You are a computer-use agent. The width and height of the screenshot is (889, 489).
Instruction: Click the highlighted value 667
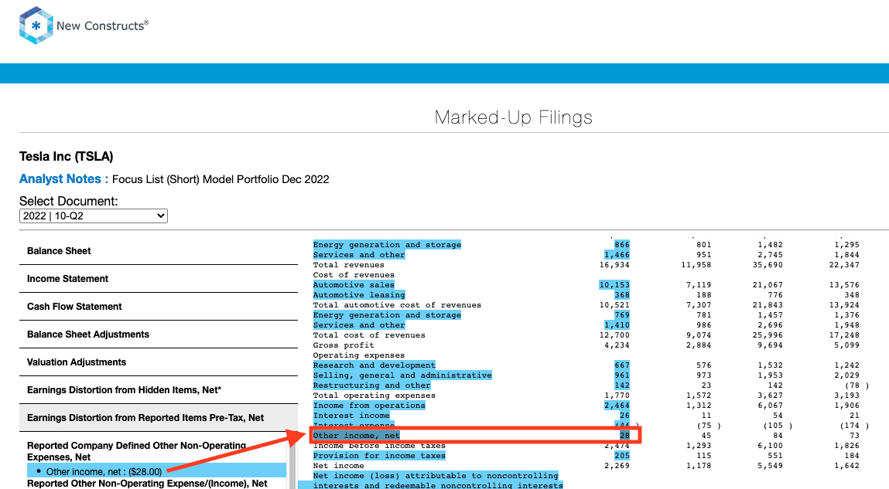click(x=622, y=365)
